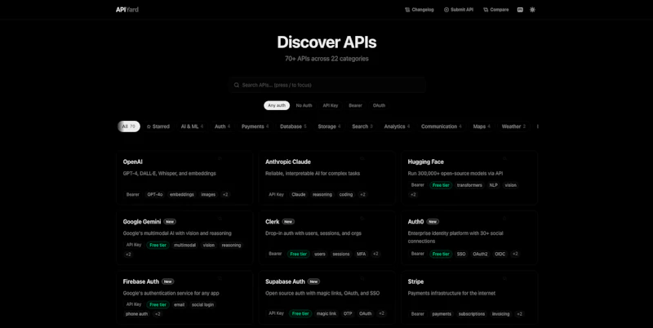Open the OpenAI API card title
Viewport: 653px width, 328px height.
(133, 162)
